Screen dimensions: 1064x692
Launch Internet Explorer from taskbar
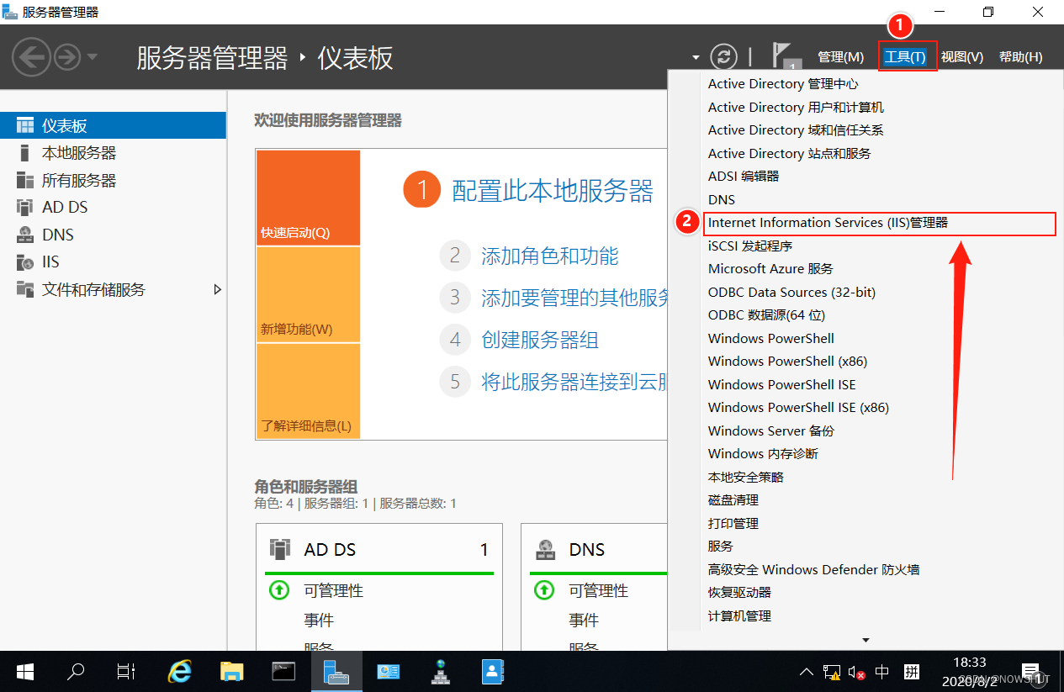pos(179,671)
